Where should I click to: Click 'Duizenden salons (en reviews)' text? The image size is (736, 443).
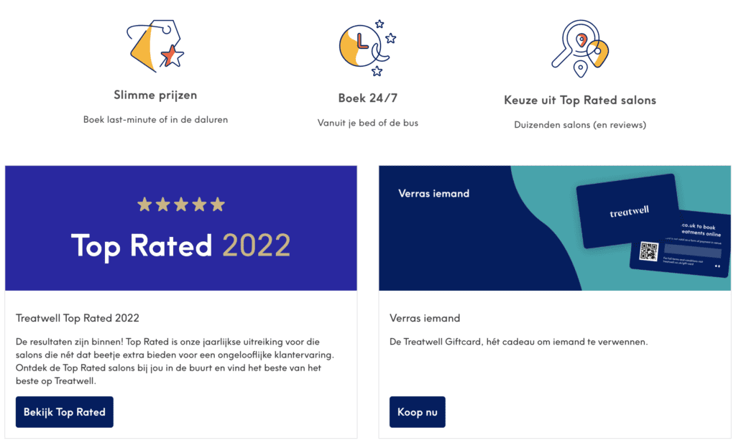[580, 124]
